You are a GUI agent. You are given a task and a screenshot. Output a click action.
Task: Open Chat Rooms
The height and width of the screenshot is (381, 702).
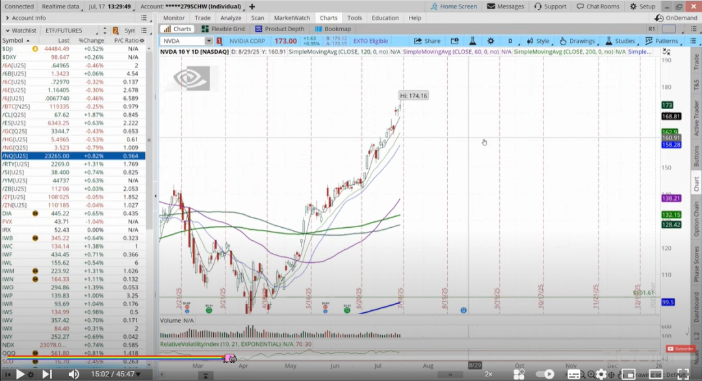[598, 6]
